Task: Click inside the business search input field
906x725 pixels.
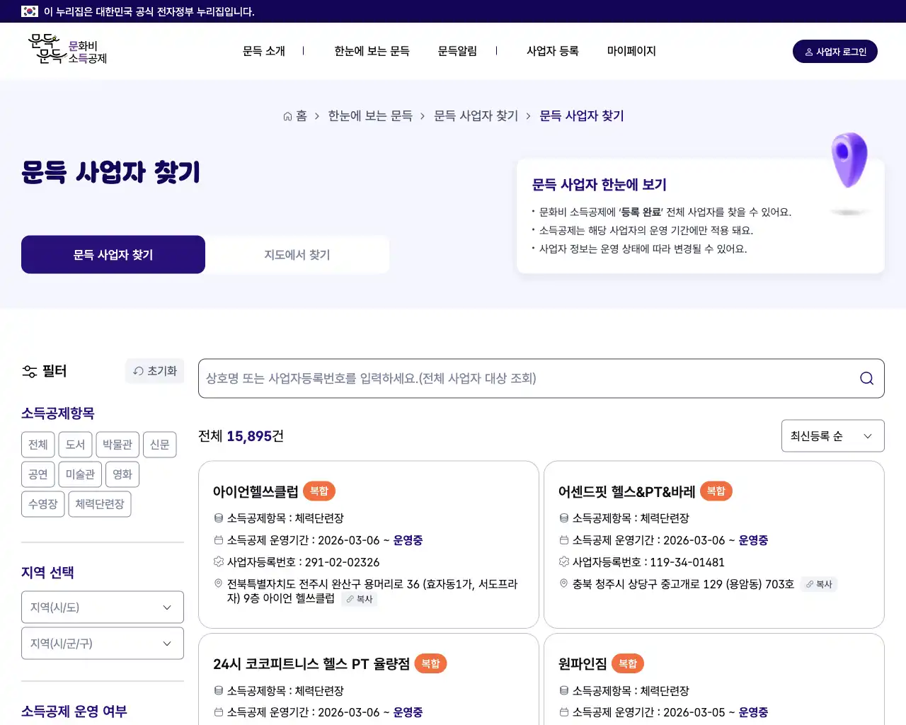Action: [x=495, y=378]
